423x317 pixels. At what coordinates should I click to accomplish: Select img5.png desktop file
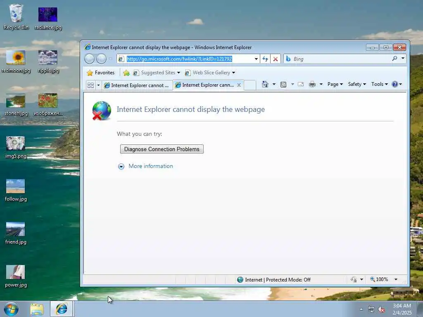[16, 147]
